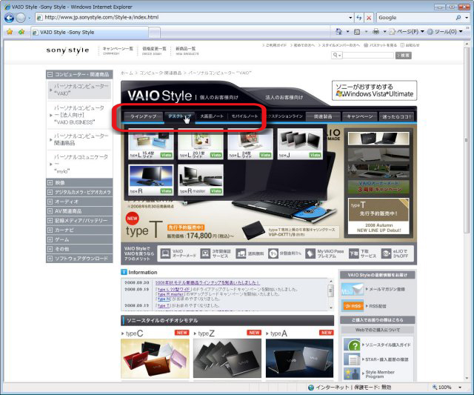Click the Home icon in the command bar
Viewport: 474px width, 395px height.
(339, 31)
